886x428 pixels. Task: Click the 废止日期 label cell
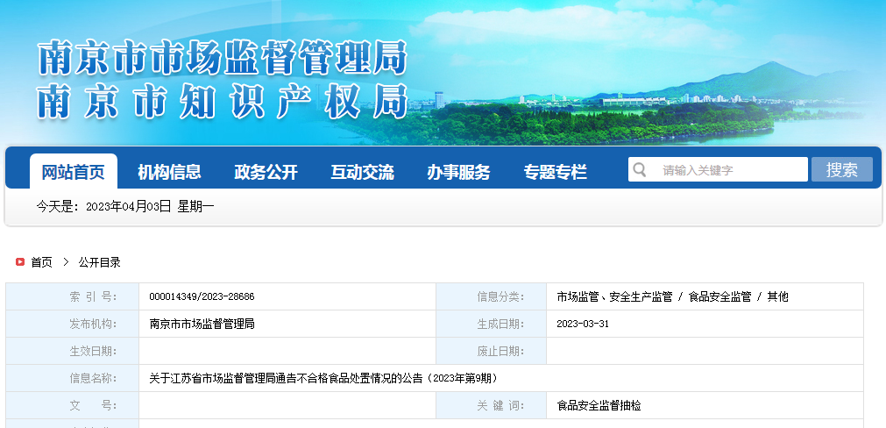tap(491, 351)
